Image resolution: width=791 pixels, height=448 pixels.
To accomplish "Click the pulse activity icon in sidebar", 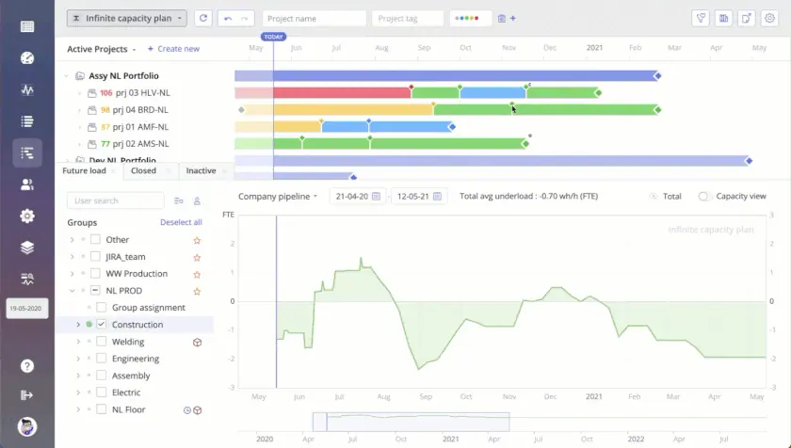I will [x=26, y=90].
